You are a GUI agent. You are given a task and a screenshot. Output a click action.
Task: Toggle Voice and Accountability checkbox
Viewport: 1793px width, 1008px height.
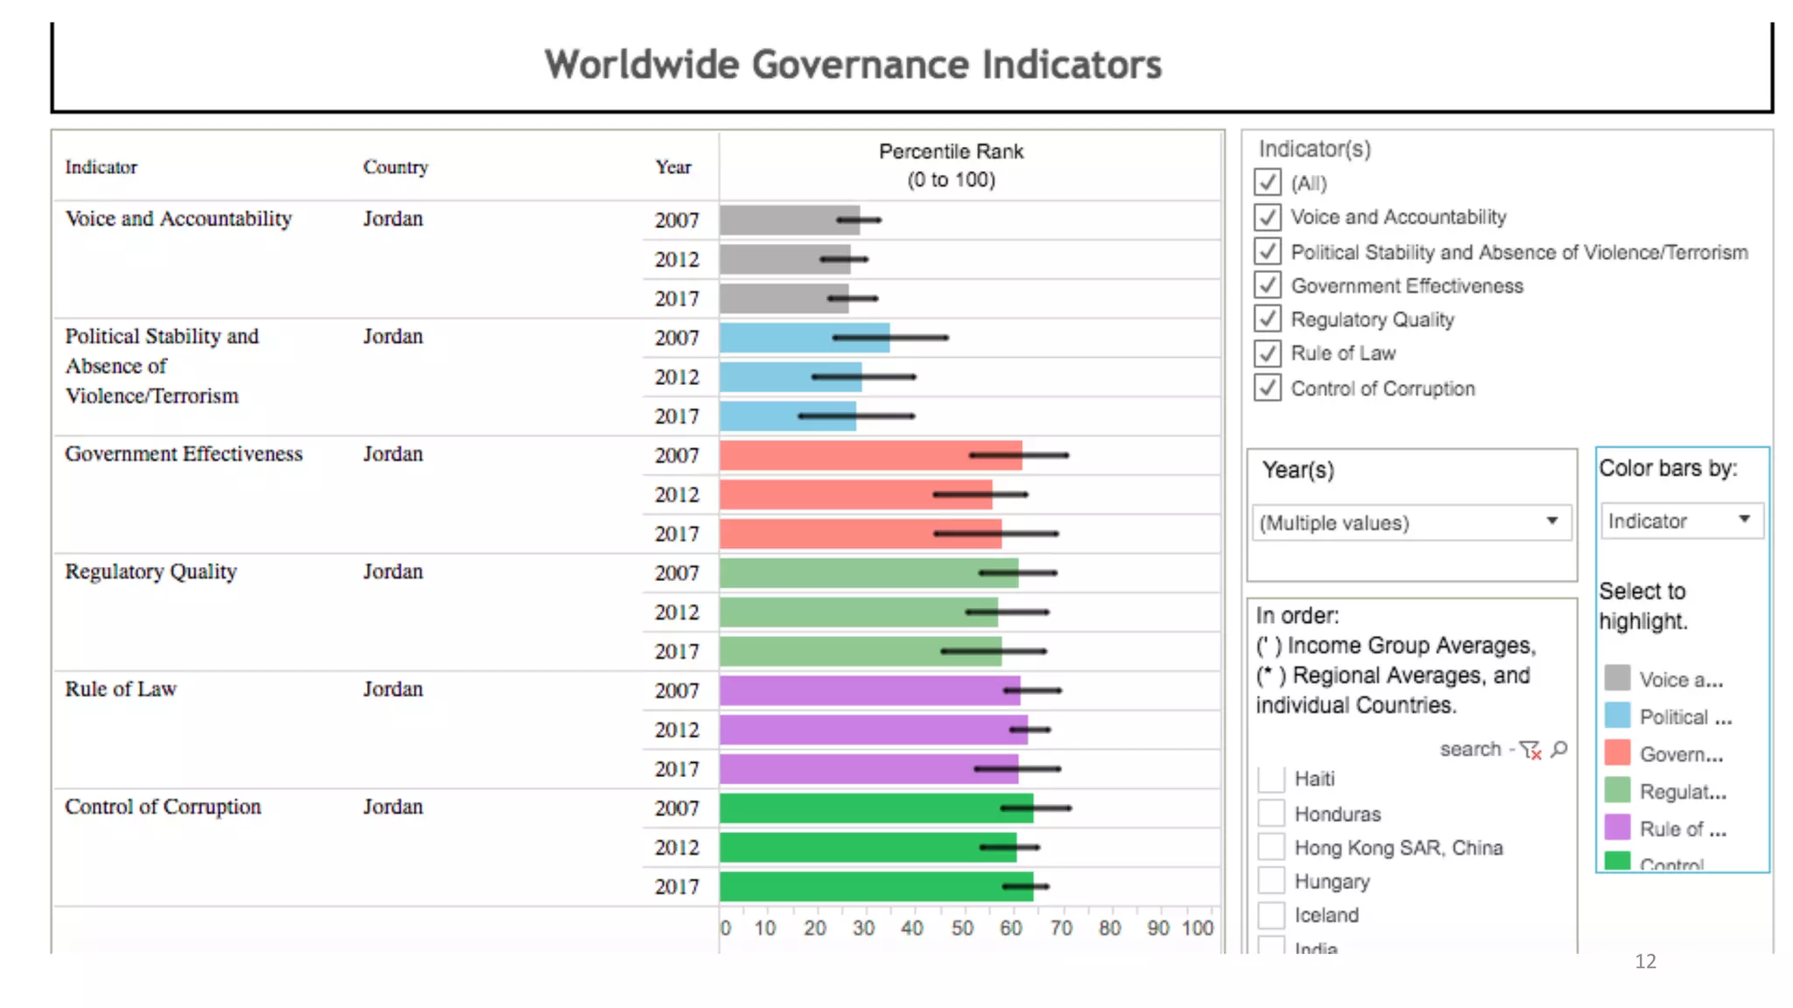[x=1267, y=217]
